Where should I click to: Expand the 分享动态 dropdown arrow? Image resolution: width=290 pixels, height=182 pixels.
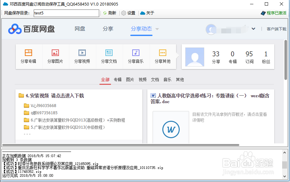click(157, 29)
